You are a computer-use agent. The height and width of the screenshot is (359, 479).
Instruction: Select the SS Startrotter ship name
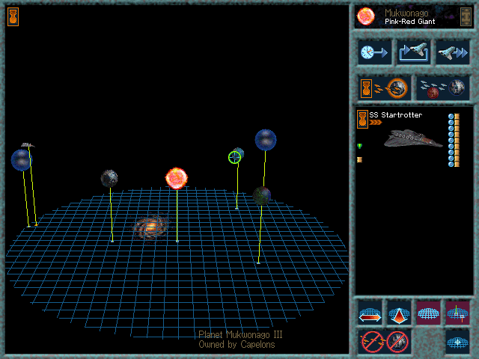tap(396, 115)
